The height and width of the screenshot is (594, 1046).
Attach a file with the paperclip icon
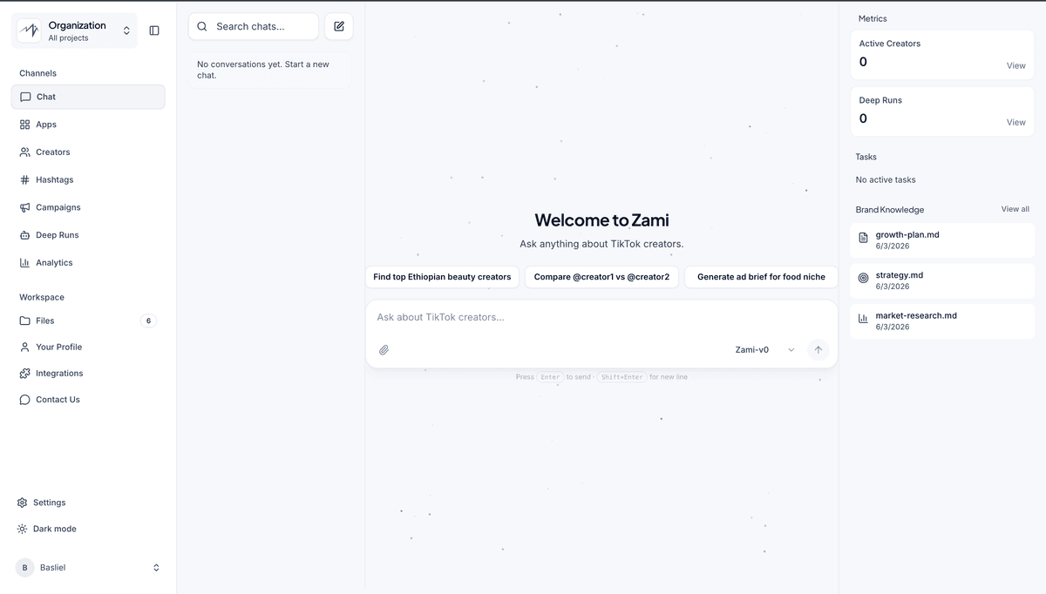384,350
